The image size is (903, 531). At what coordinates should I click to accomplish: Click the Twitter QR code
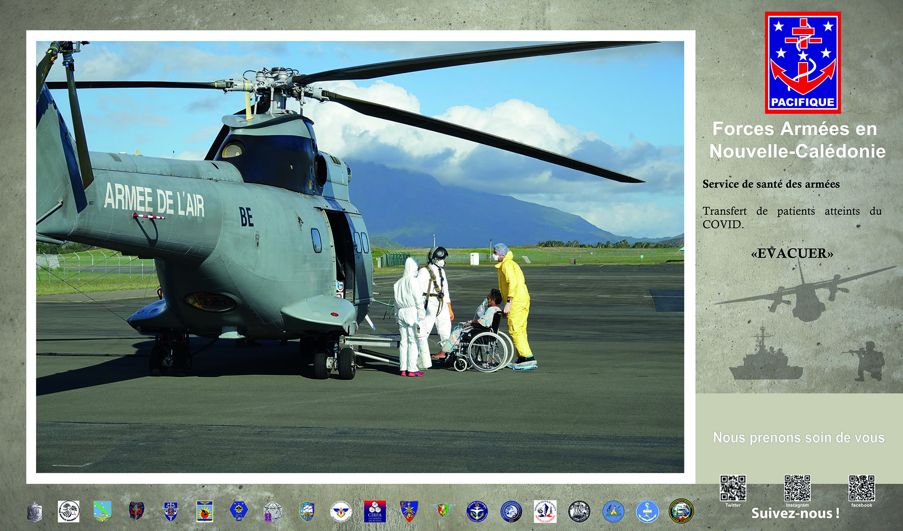click(x=733, y=488)
